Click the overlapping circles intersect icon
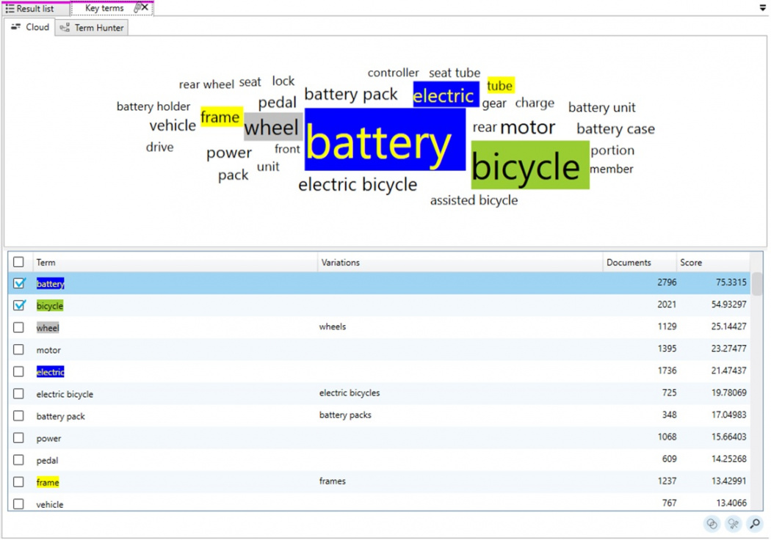 pos(712,524)
